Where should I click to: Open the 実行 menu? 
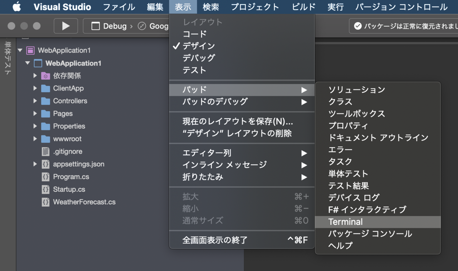335,7
